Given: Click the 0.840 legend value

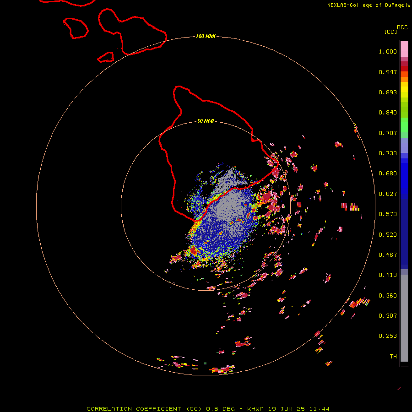Looking at the screenshot, I should tap(388, 113).
